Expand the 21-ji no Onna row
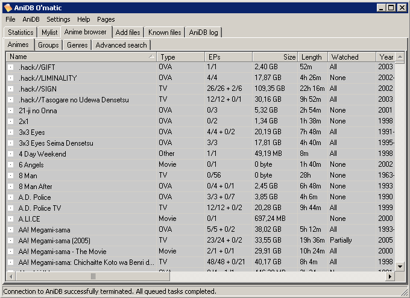Image resolution: width=410 pixels, height=298 pixels. [10, 111]
